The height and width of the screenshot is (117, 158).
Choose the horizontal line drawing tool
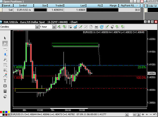click(x=5, y=49)
